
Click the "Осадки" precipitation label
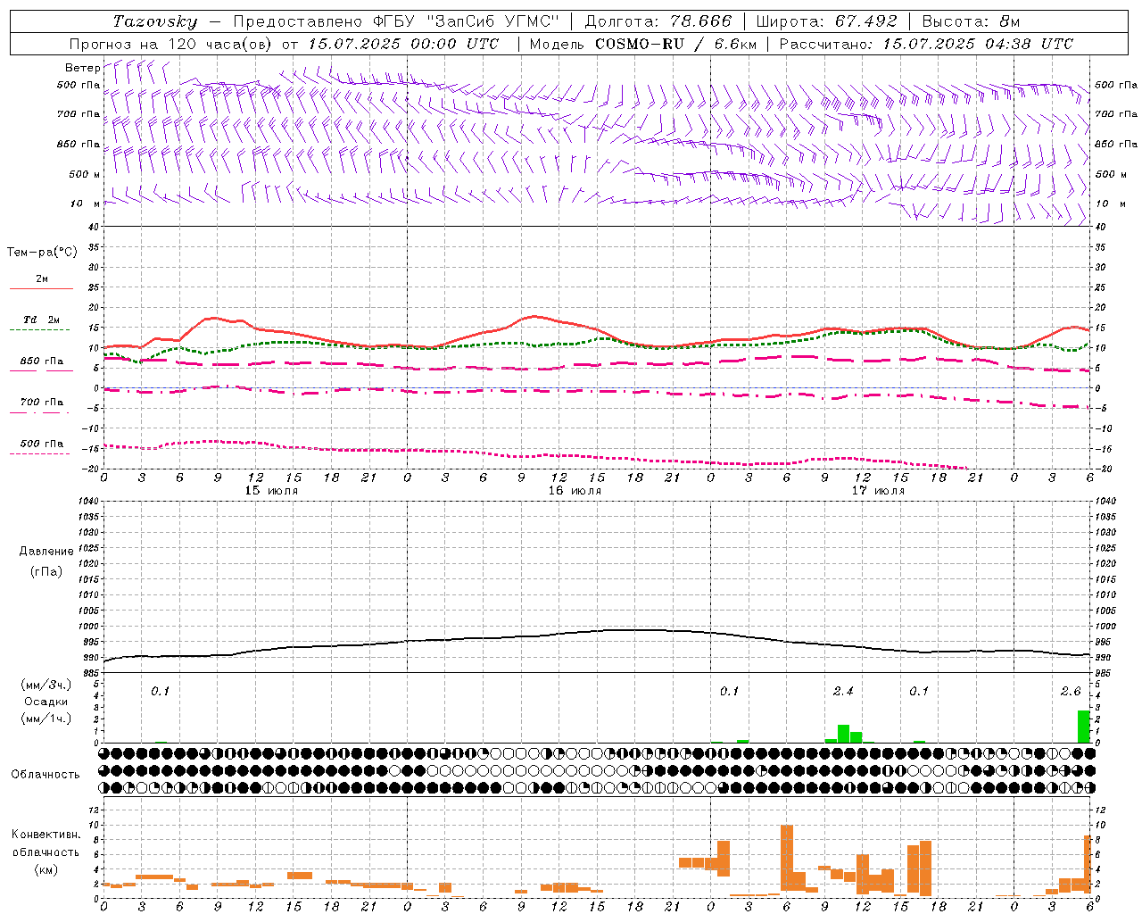(x=46, y=702)
